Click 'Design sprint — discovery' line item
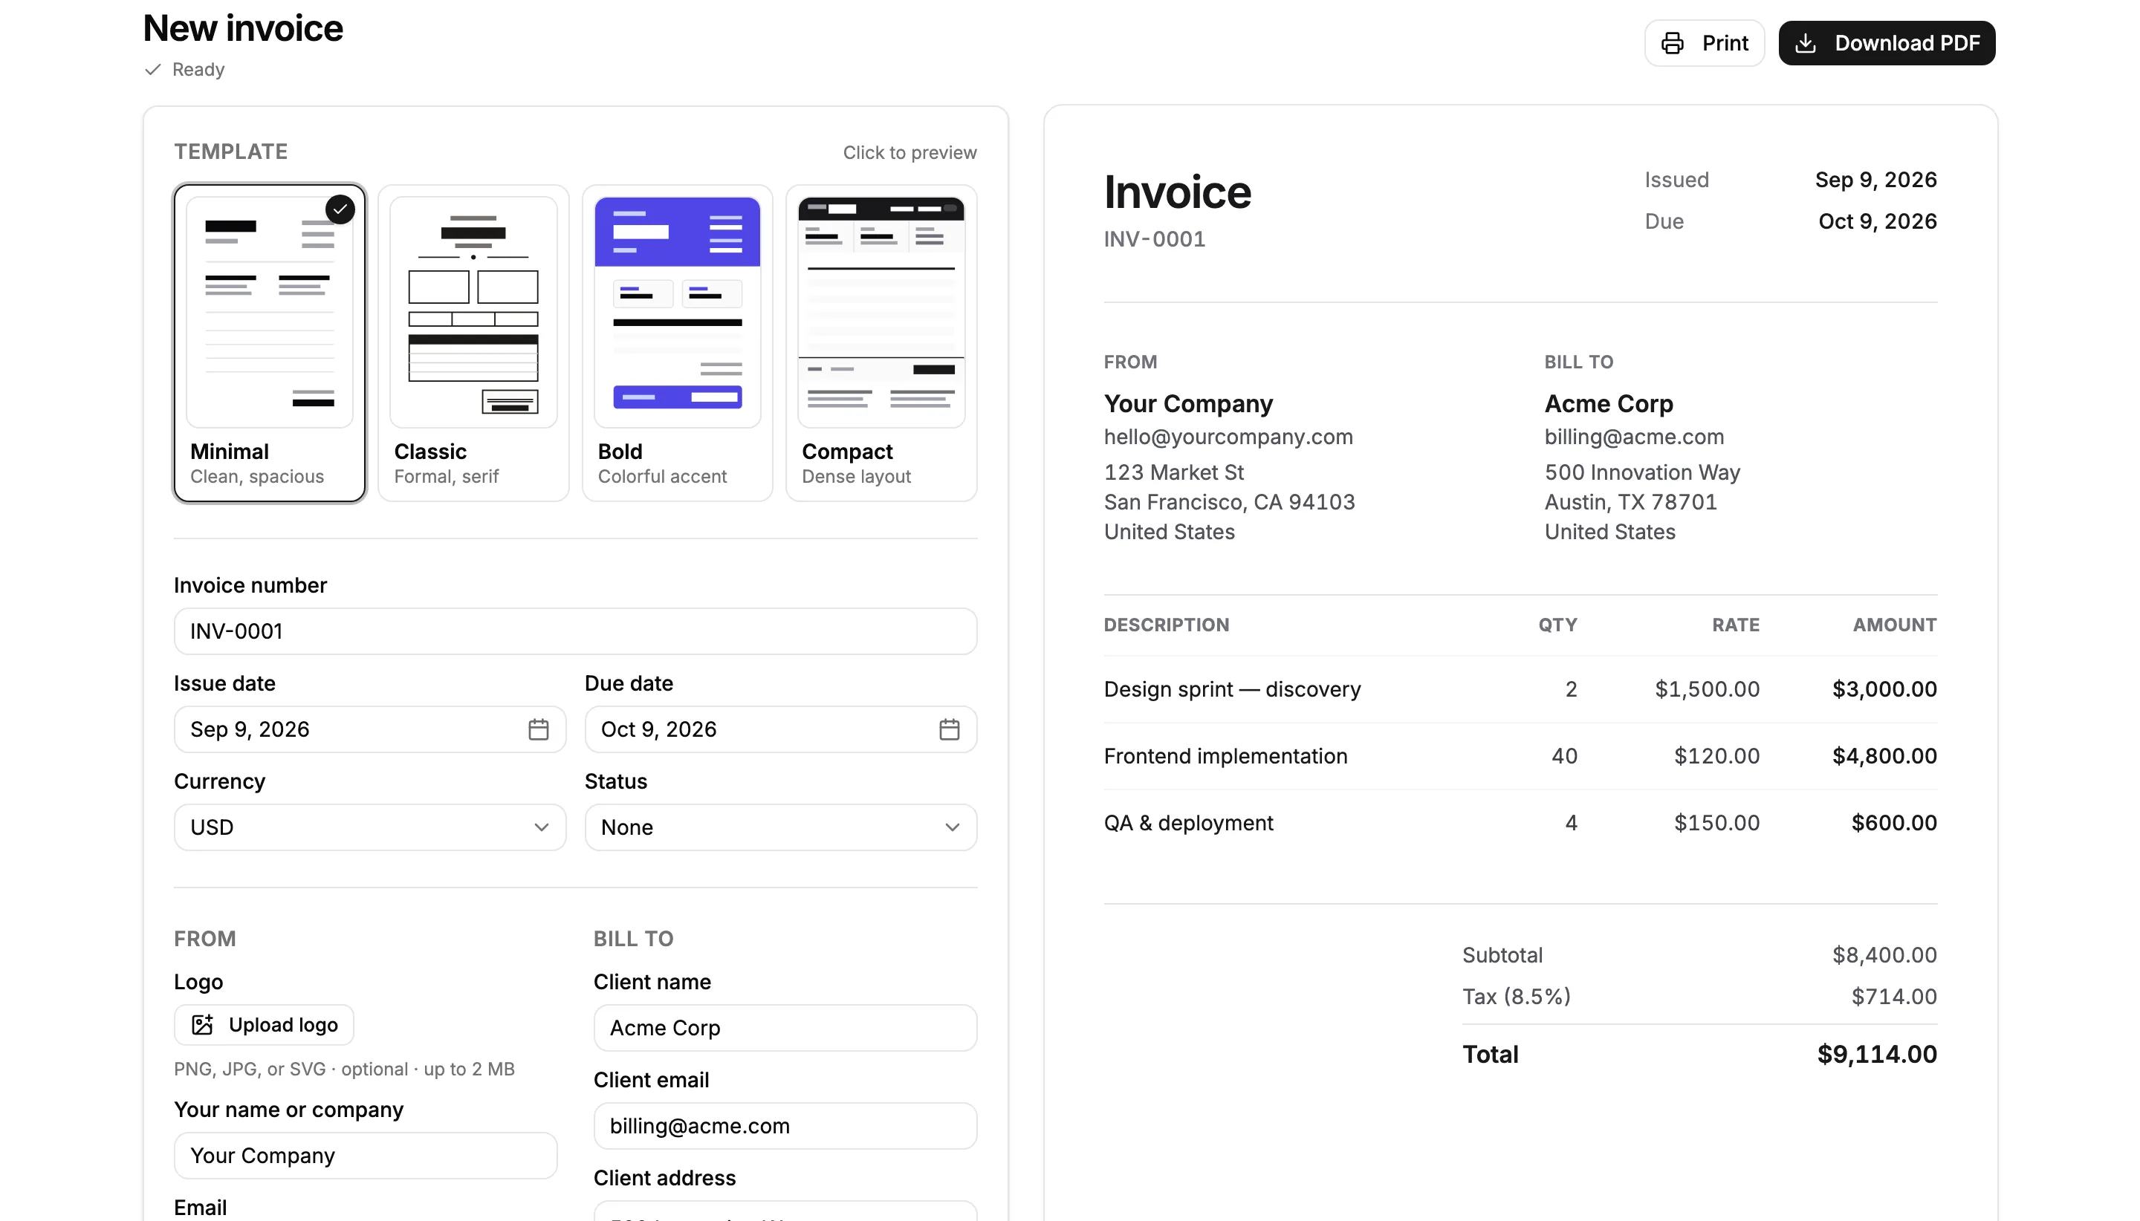This screenshot has width=2140, height=1221. 1231,689
